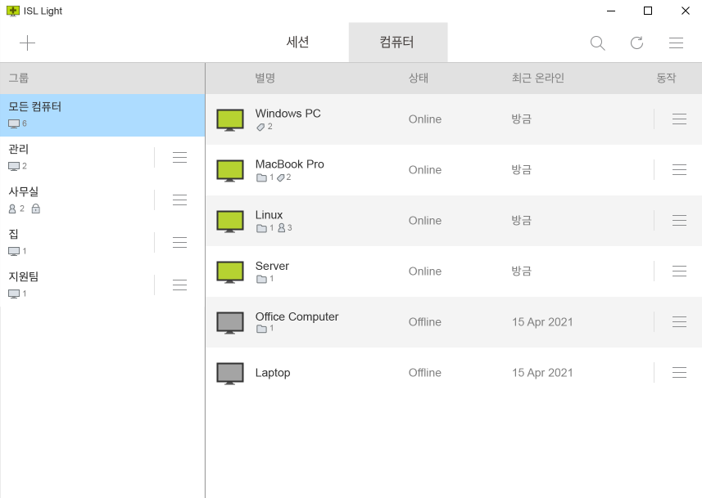Click the folder icon under Linux
702x498 pixels.
point(261,228)
